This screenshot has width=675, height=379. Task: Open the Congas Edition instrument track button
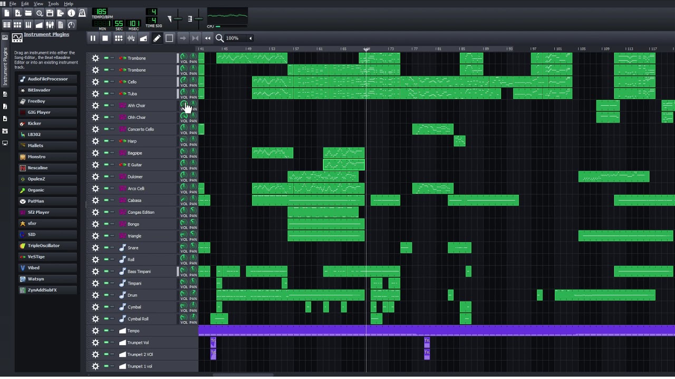(x=147, y=212)
